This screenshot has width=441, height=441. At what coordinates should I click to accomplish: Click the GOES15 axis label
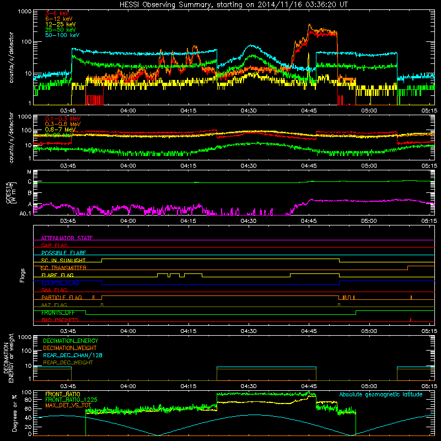(x=10, y=192)
